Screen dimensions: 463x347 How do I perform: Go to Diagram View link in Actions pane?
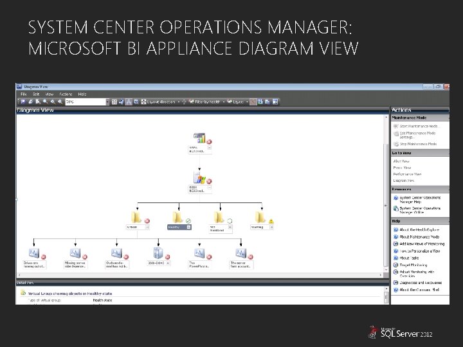coord(404,181)
